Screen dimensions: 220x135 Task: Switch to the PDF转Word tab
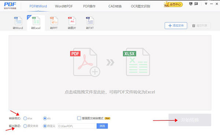pyautogui.click(x=38, y=6)
